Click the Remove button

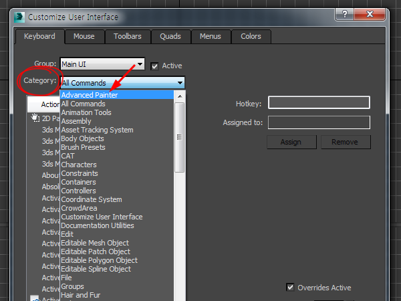346,142
